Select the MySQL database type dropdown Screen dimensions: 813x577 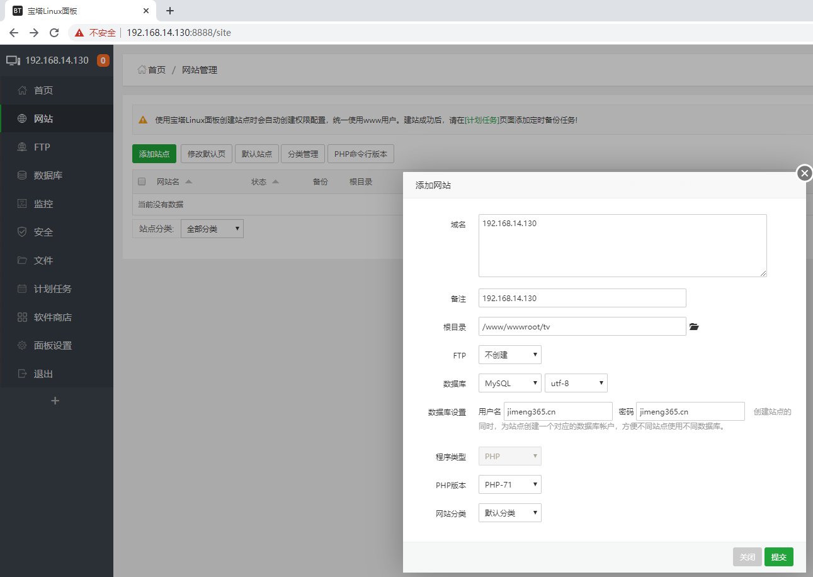click(x=509, y=384)
